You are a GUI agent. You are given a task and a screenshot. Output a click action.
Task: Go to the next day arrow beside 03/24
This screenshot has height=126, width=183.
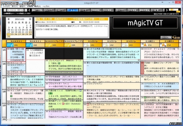coord(22,10)
